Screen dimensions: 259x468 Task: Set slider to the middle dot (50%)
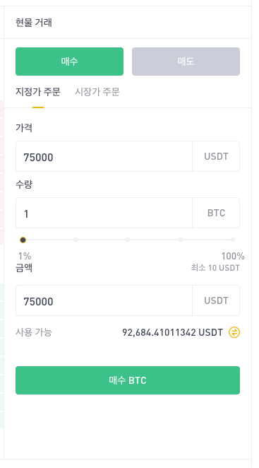click(128, 240)
